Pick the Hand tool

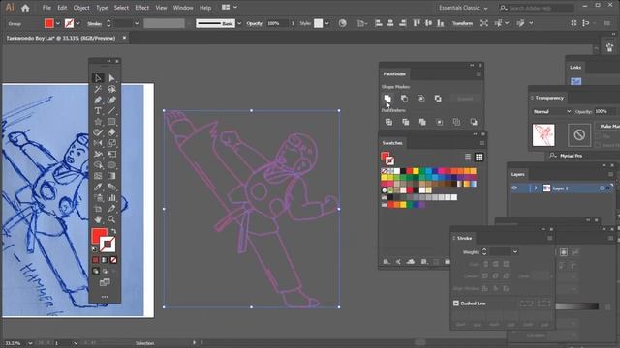tap(98, 219)
